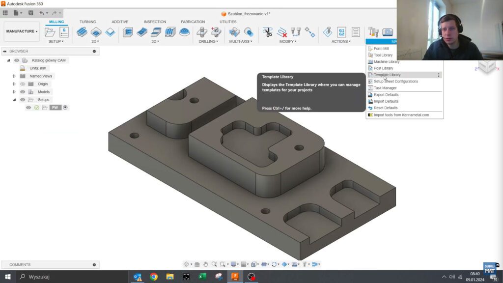Viewport: 503px width, 283px height.
Task: Select Template Library menu entry
Action: coord(387,75)
